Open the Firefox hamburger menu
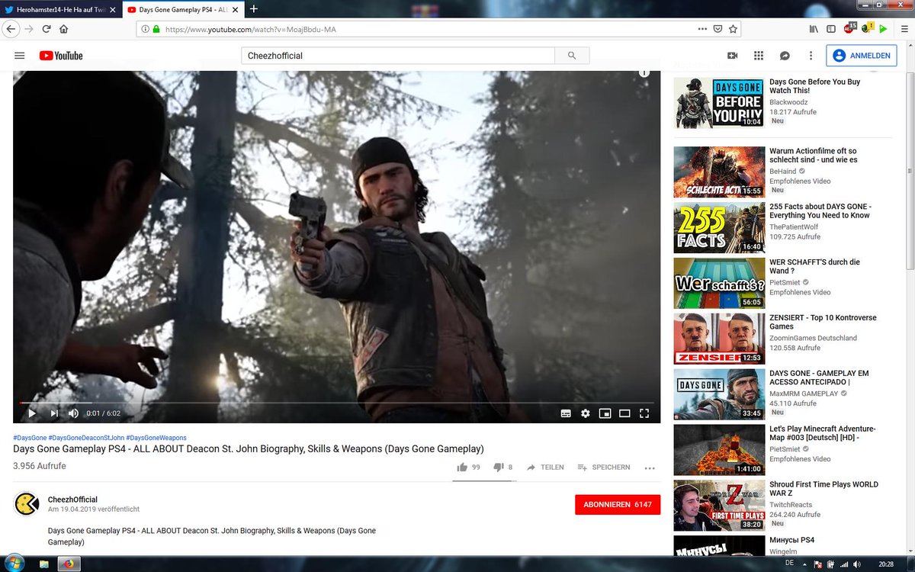The height and width of the screenshot is (572, 915). point(904,29)
